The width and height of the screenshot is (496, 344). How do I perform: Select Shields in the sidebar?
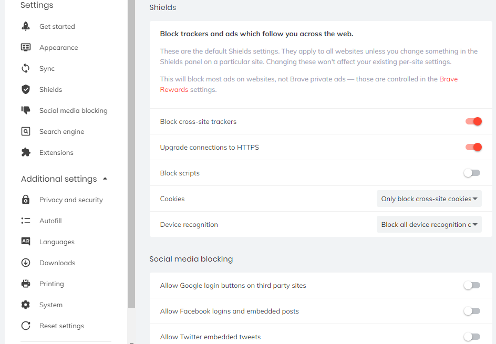[50, 89]
